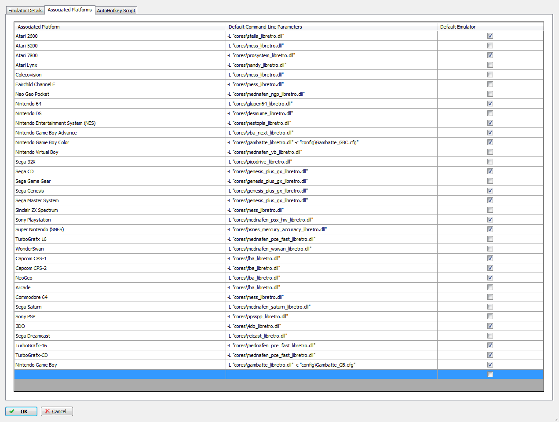Check Default Emulator for Sega Saturn

click(x=490, y=307)
